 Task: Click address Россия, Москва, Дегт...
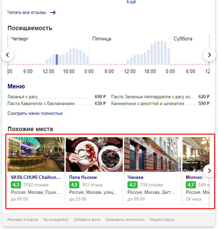151,192
